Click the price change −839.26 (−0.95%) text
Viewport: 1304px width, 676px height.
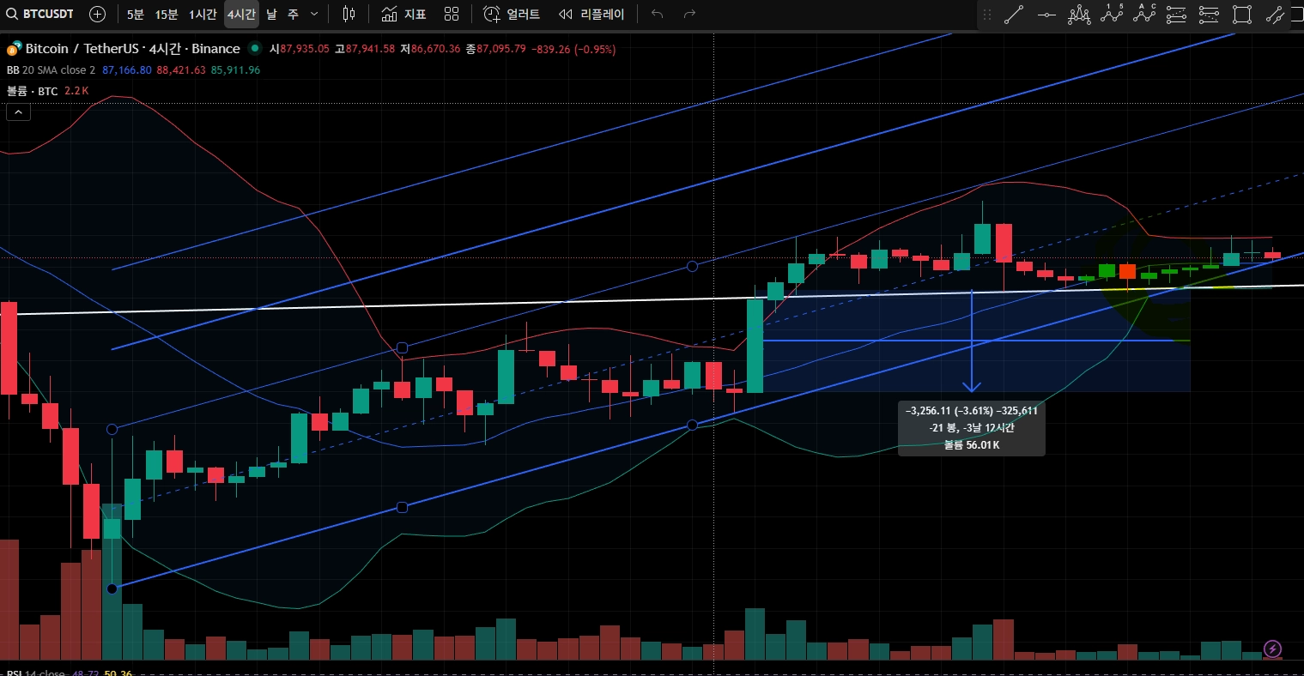point(573,50)
